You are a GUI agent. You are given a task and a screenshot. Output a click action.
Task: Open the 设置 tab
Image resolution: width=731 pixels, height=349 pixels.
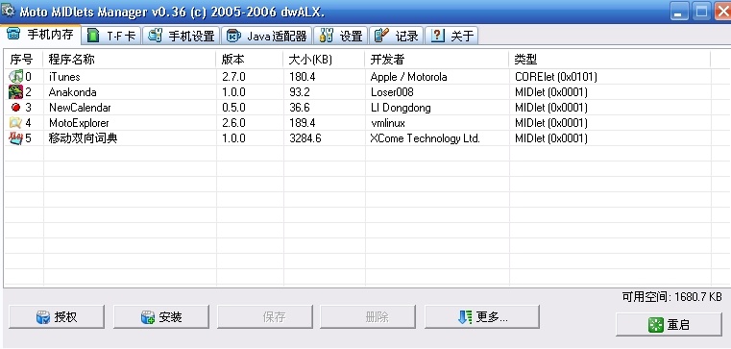click(x=341, y=36)
